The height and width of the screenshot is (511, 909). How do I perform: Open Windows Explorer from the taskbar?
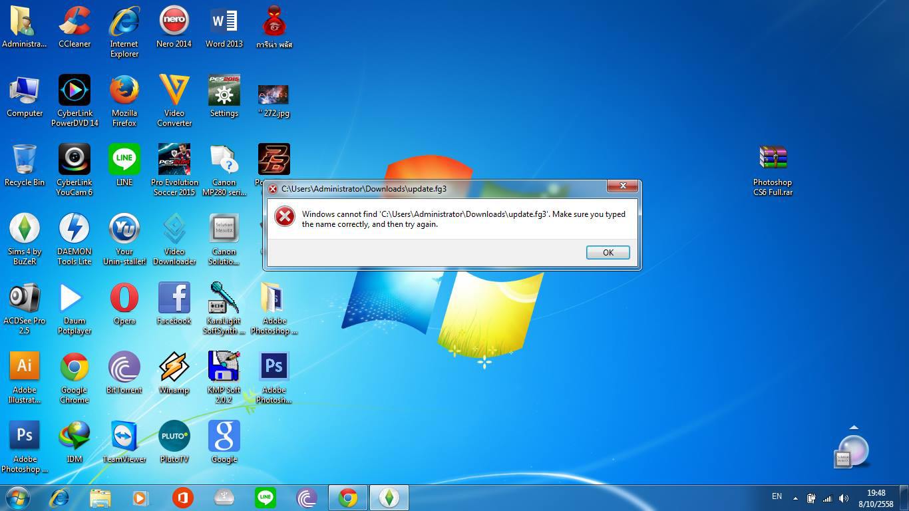(x=100, y=498)
